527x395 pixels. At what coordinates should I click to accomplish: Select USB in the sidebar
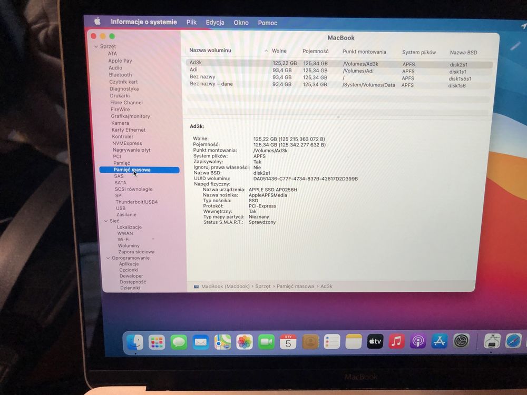click(121, 208)
